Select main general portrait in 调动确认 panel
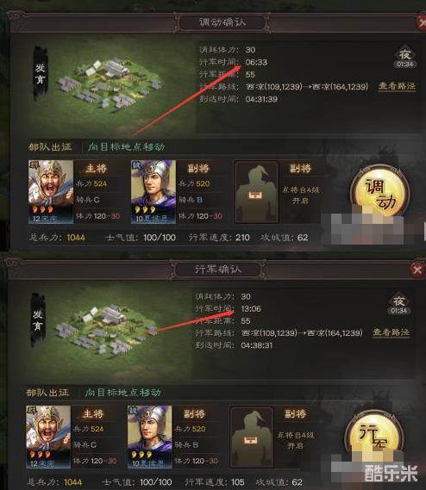 click(x=51, y=191)
